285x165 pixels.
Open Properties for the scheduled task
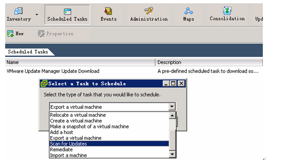[55, 34]
